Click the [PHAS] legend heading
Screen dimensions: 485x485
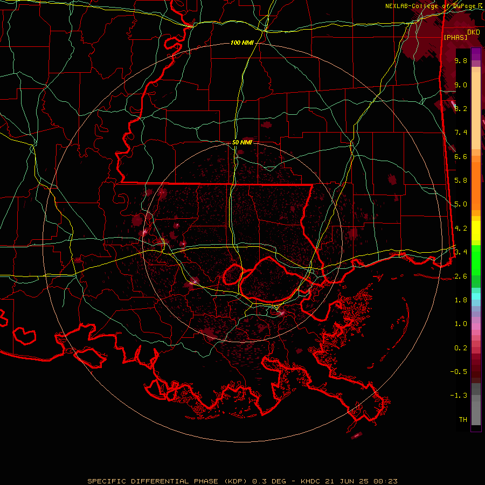click(x=455, y=38)
